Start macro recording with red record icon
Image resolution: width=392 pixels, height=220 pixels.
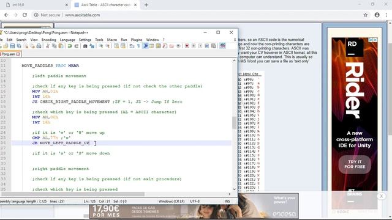click(x=187, y=46)
